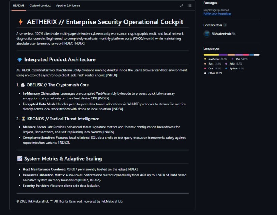Click the chart icon beside System Metrics heading

[20, 159]
